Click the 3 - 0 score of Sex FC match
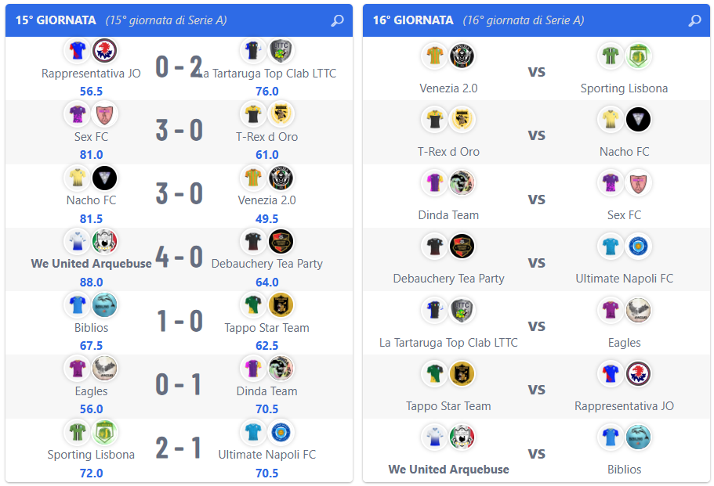 pyautogui.click(x=179, y=130)
